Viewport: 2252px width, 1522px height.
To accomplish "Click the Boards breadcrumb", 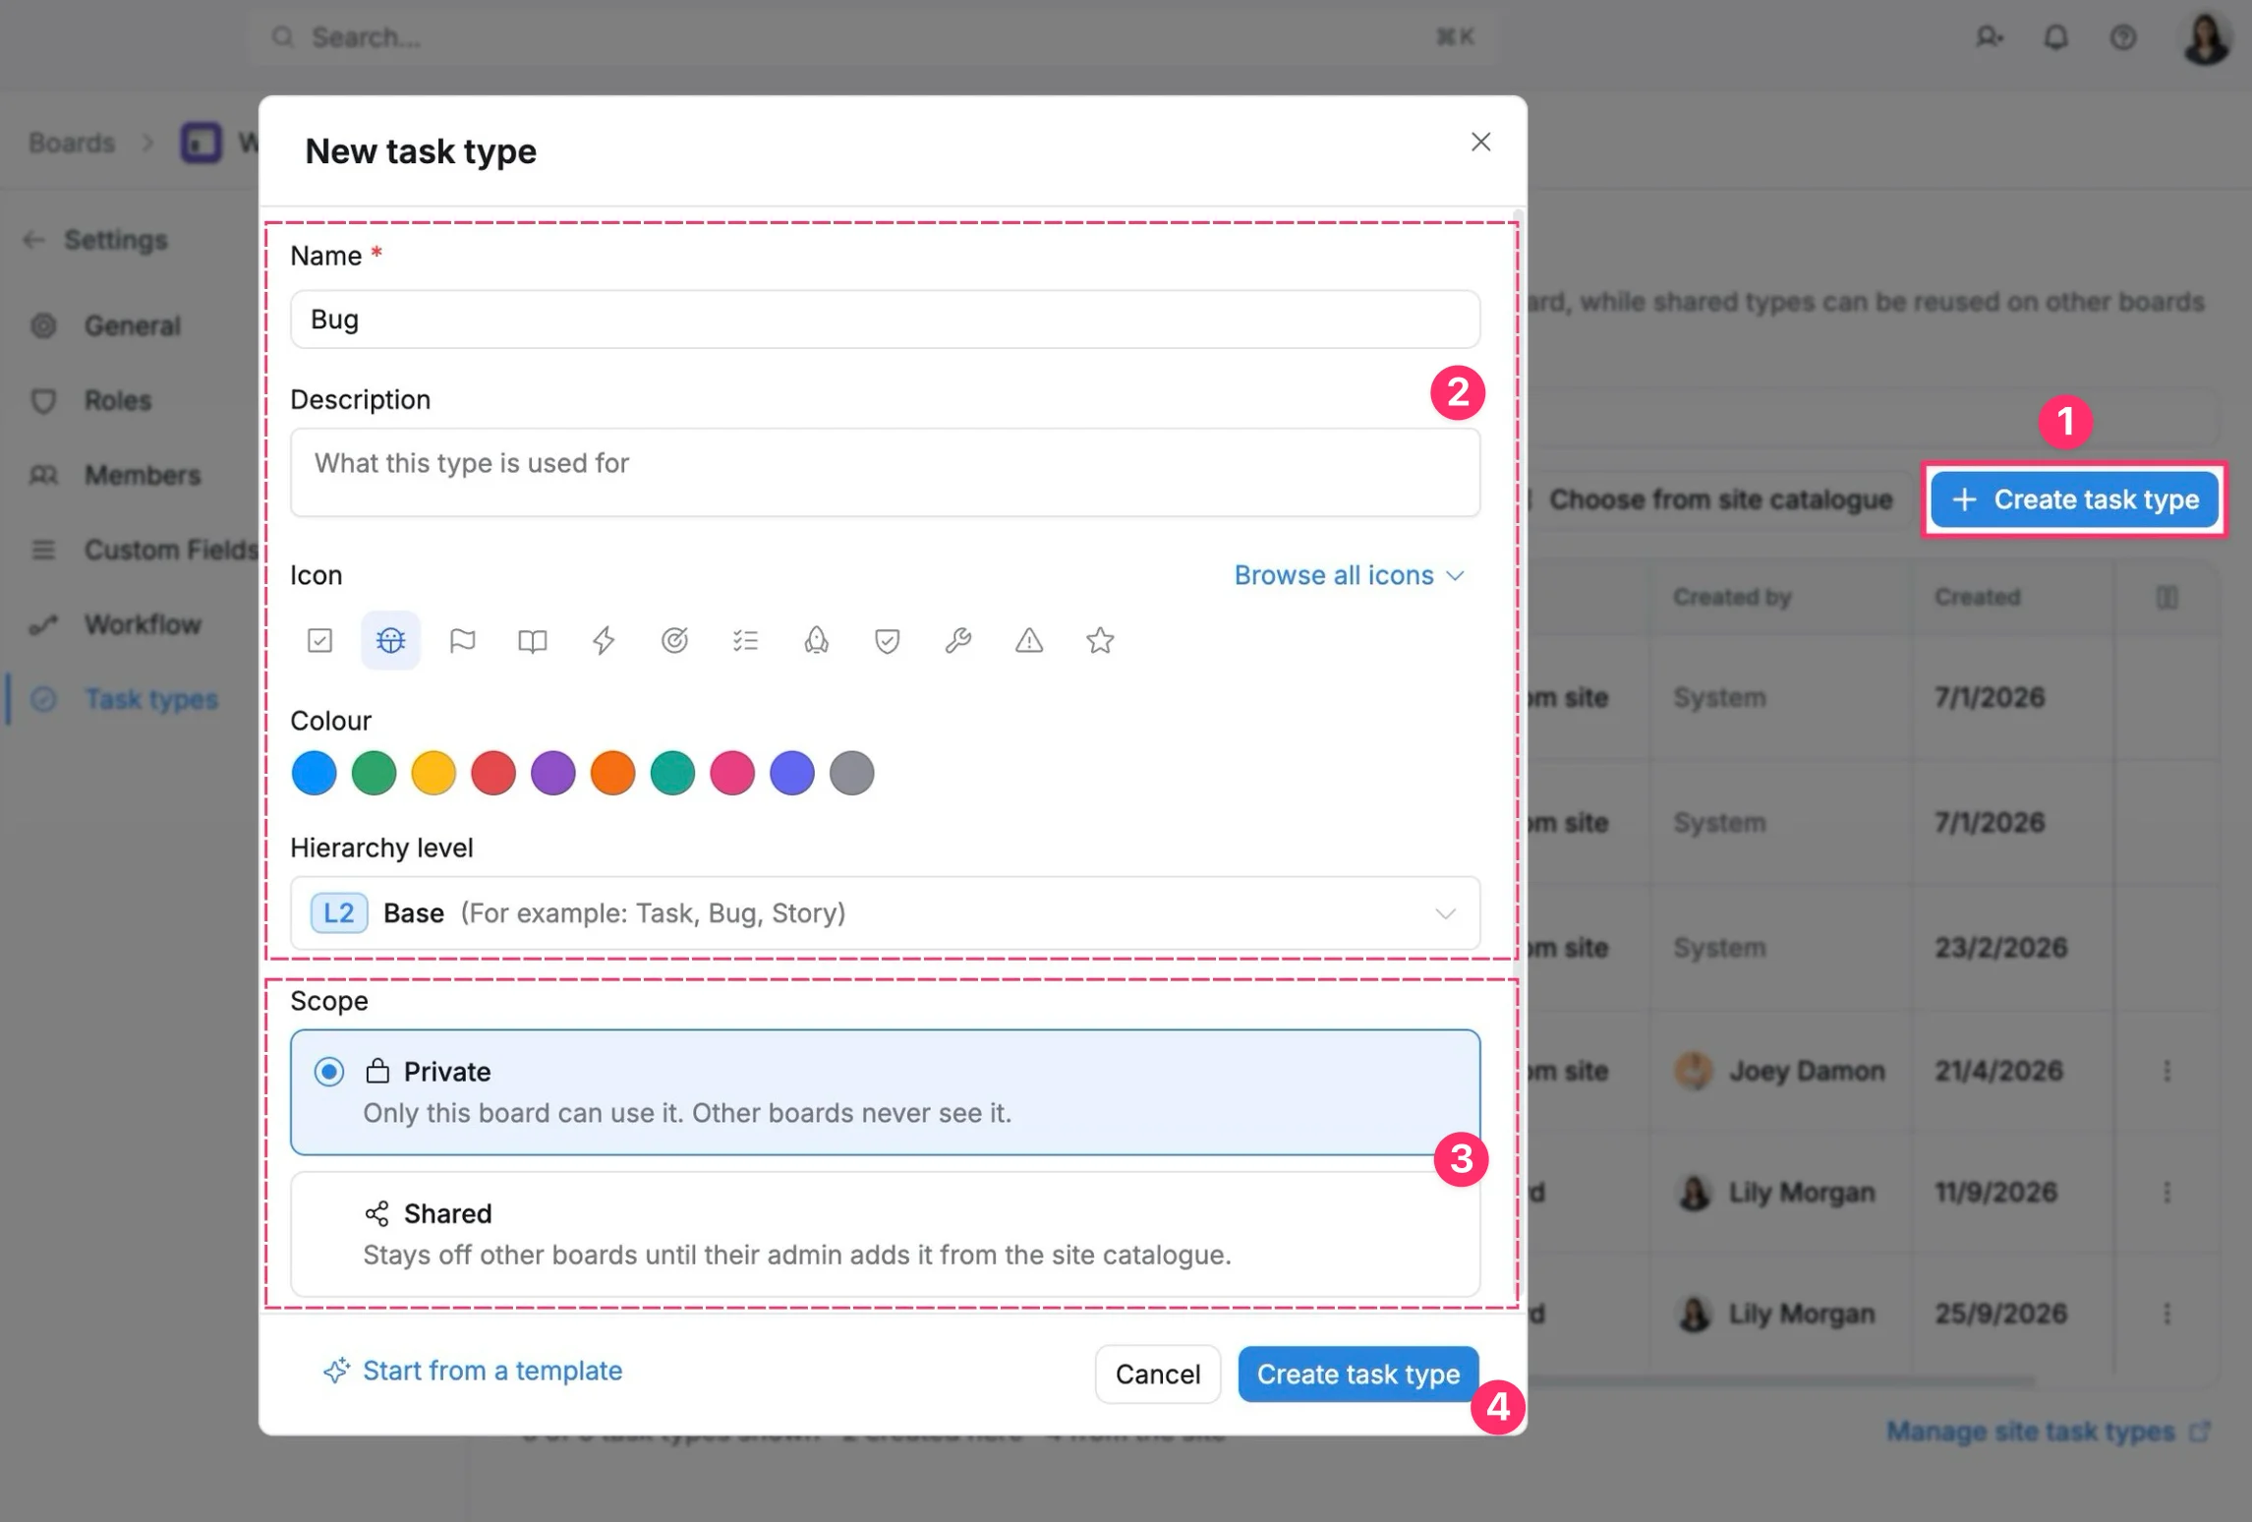I will point(72,143).
